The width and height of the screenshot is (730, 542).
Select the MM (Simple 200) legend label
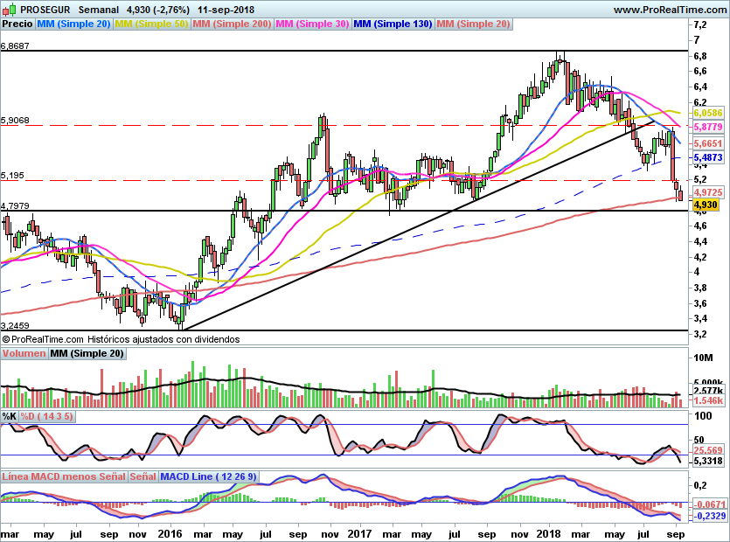[x=232, y=24]
